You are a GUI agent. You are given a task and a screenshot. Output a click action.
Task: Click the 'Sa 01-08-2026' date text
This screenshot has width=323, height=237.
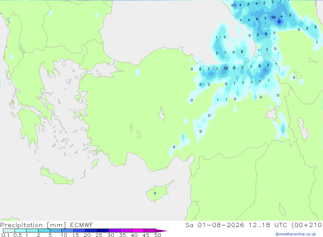[214, 225]
